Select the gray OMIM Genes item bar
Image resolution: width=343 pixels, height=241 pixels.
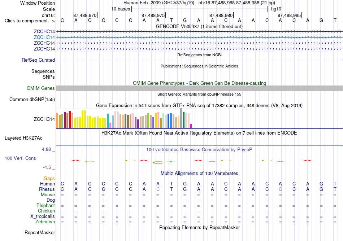(x=199, y=88)
